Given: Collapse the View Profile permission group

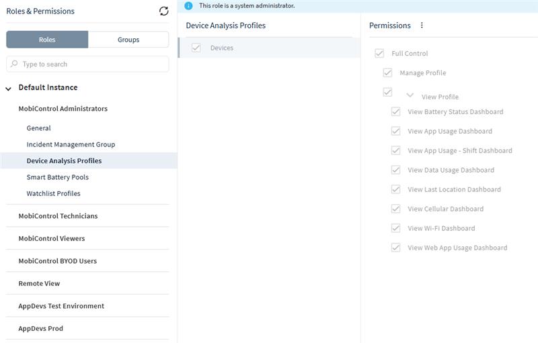Looking at the screenshot, I should tap(410, 95).
